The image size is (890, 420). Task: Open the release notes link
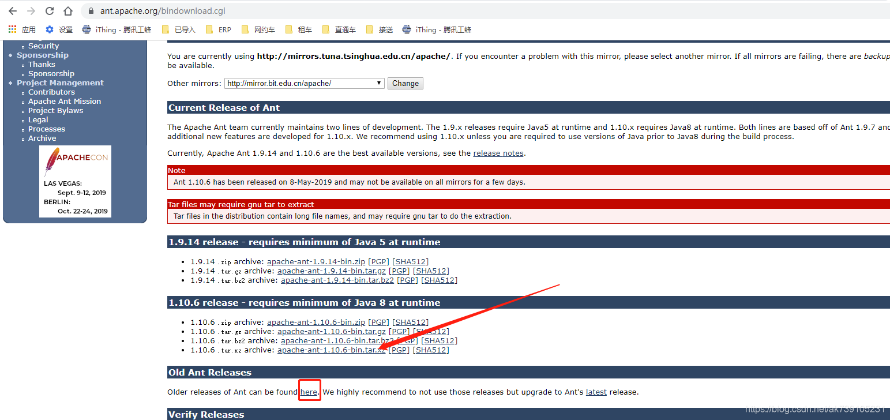pos(498,153)
